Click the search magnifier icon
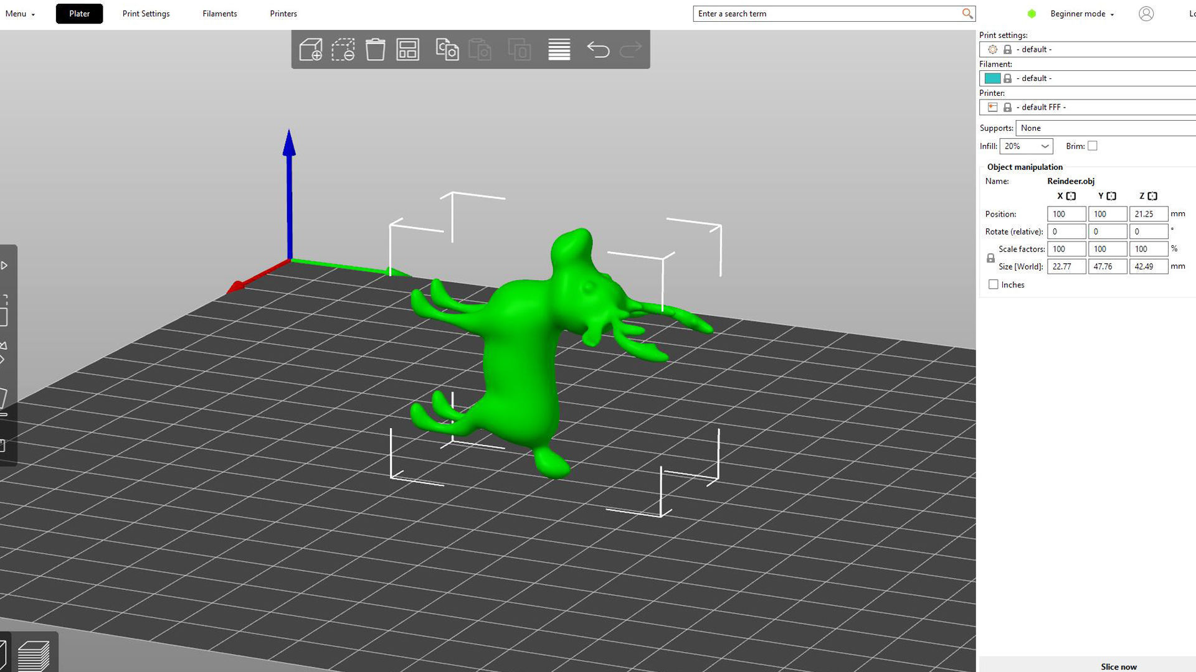 967,14
